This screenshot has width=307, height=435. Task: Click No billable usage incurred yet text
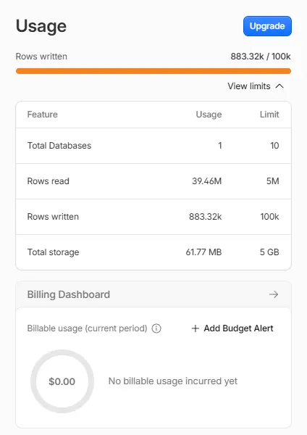click(x=173, y=381)
